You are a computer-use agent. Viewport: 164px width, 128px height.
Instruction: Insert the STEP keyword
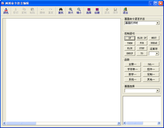click(142, 48)
